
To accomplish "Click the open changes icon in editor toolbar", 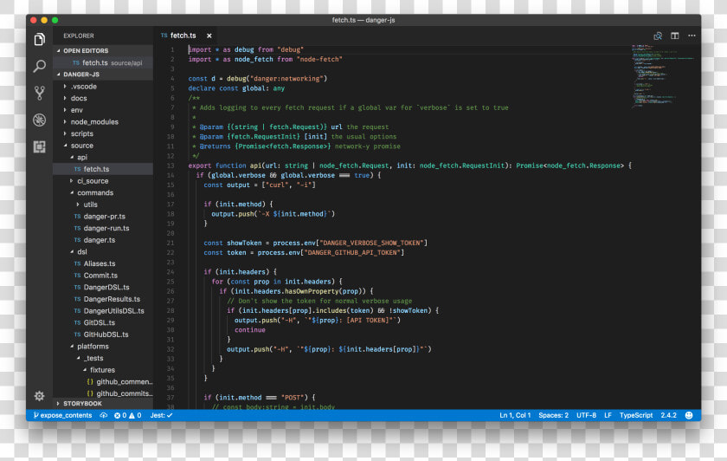I will click(x=658, y=36).
